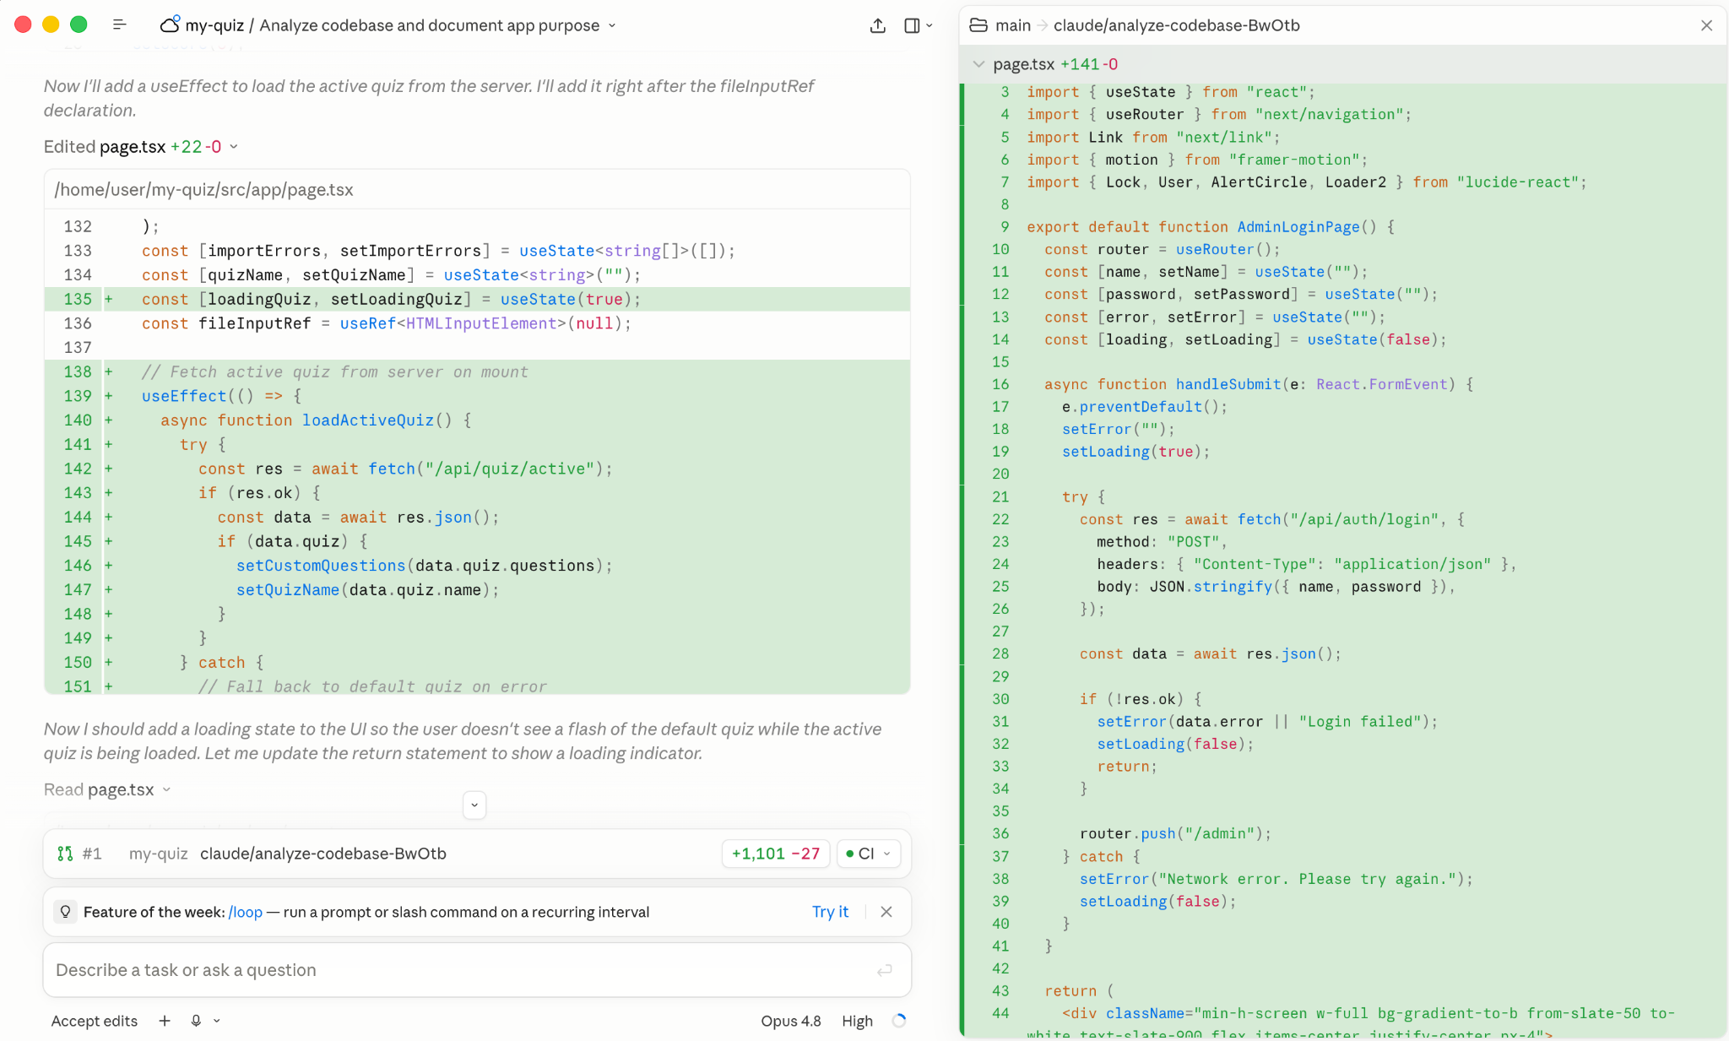Expand the Edited page.tsx +22-0 chevron
1729x1041 pixels.
234,147
